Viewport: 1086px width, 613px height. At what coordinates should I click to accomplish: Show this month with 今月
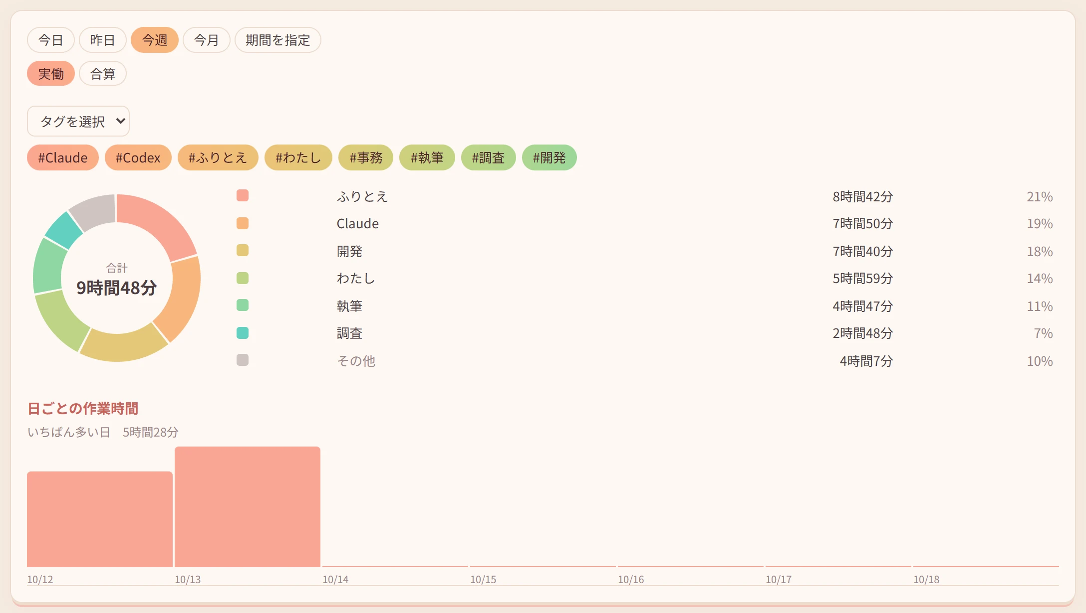207,40
